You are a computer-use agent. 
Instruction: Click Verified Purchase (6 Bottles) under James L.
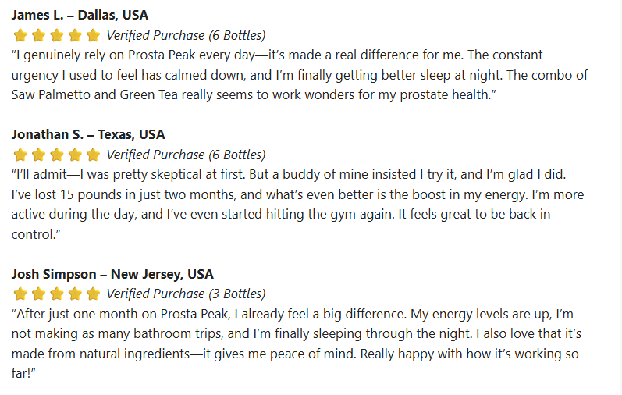click(x=186, y=35)
